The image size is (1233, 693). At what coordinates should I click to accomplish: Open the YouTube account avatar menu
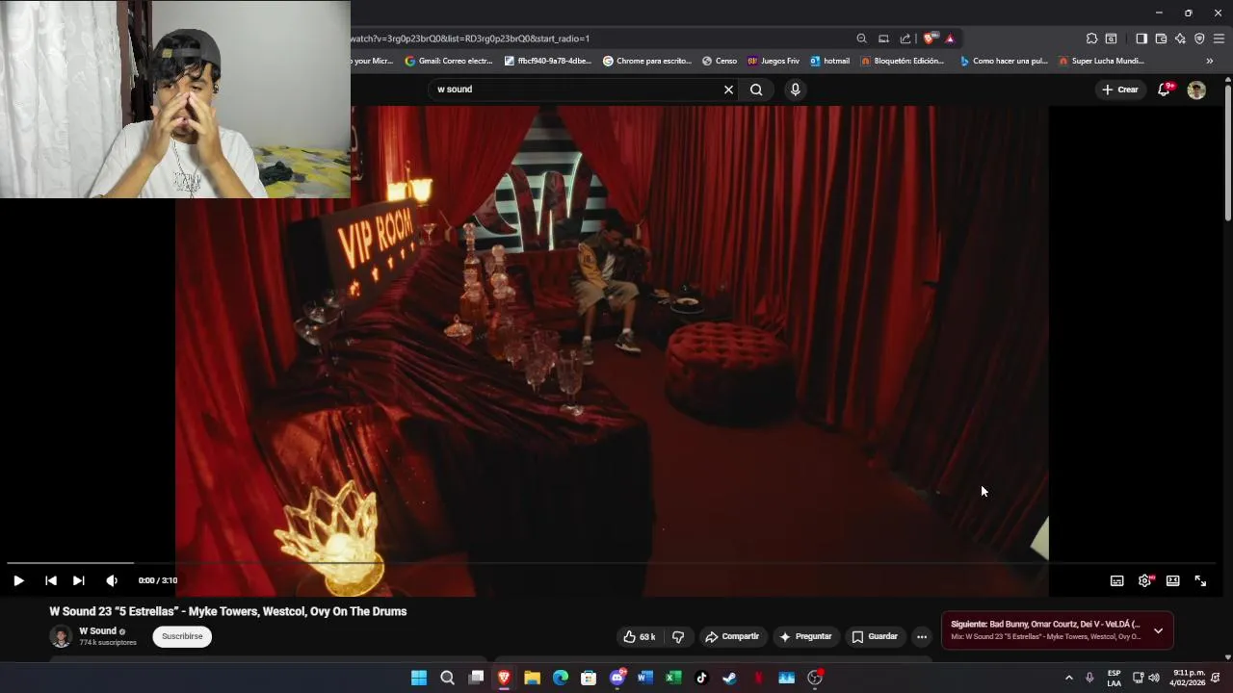(x=1196, y=90)
